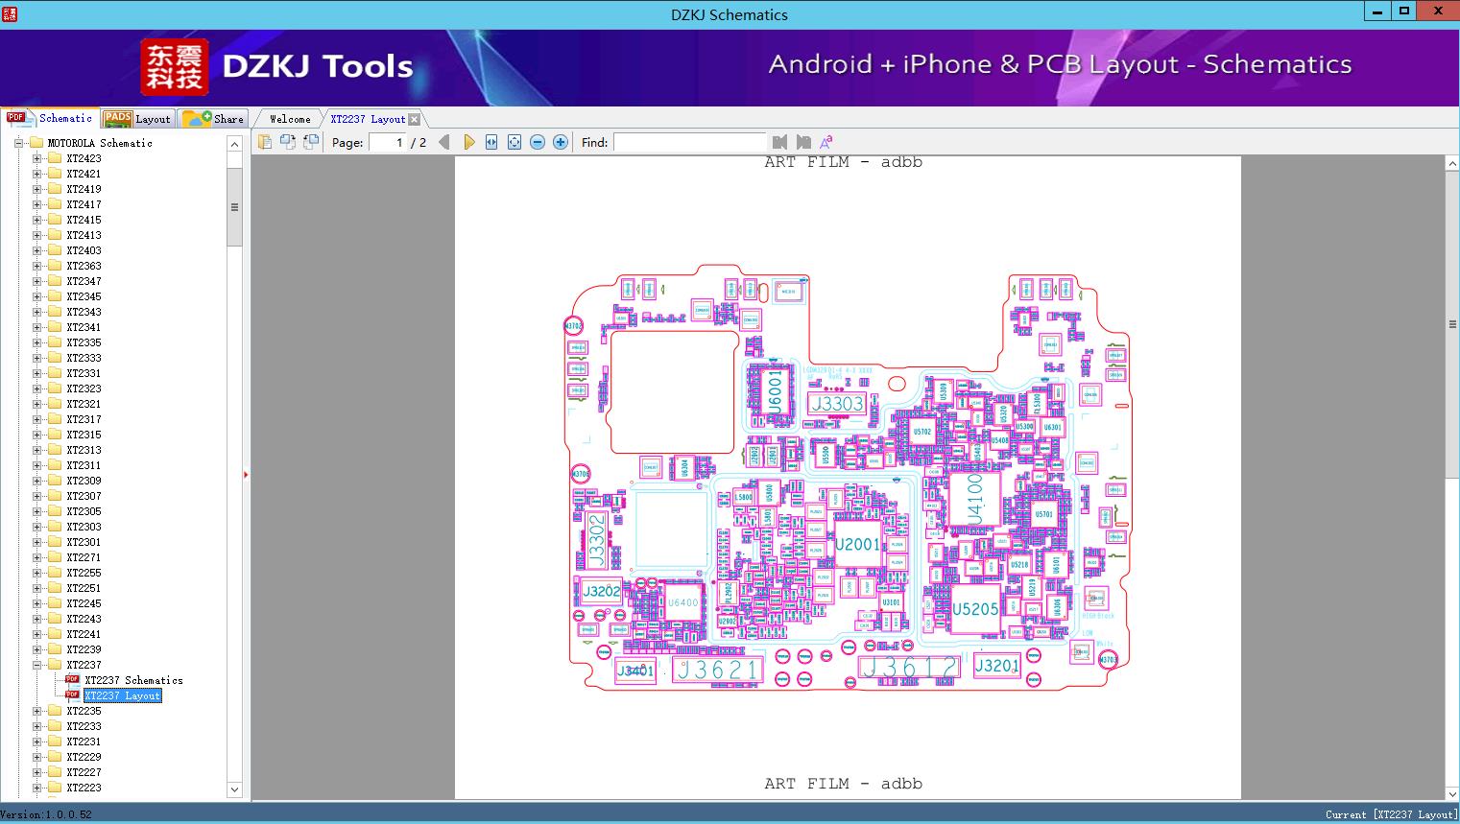The height and width of the screenshot is (824, 1460).
Task: Collapse the left panel with red arrow
Action: (x=246, y=474)
